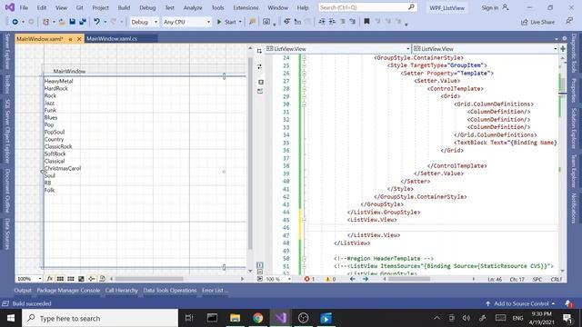Click the Search (Ctrl+Q) box

[367, 7]
